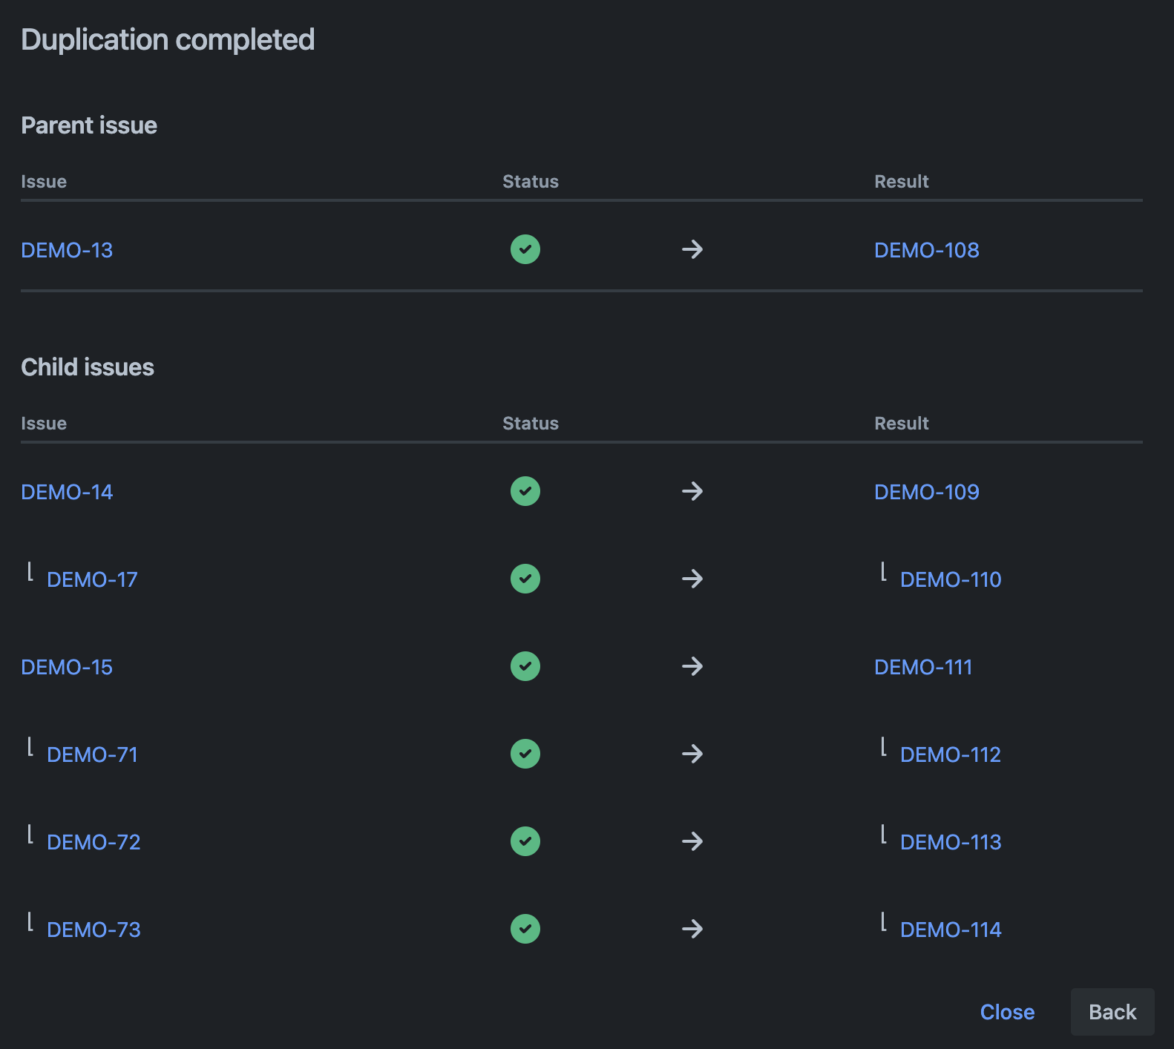
Task: Open result issue DEMO-111
Action: pyautogui.click(x=922, y=668)
